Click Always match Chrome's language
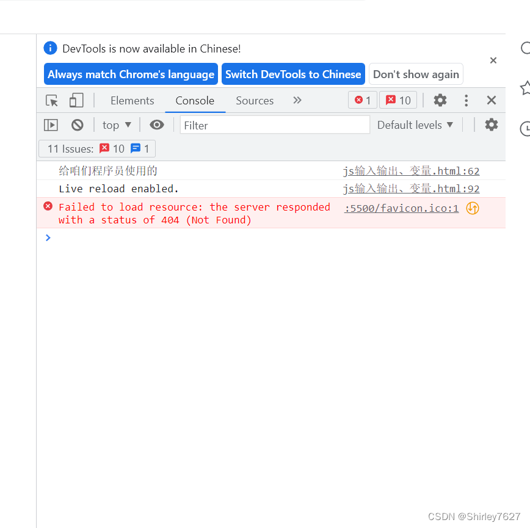Viewport: 530px width, 528px height. 131,74
